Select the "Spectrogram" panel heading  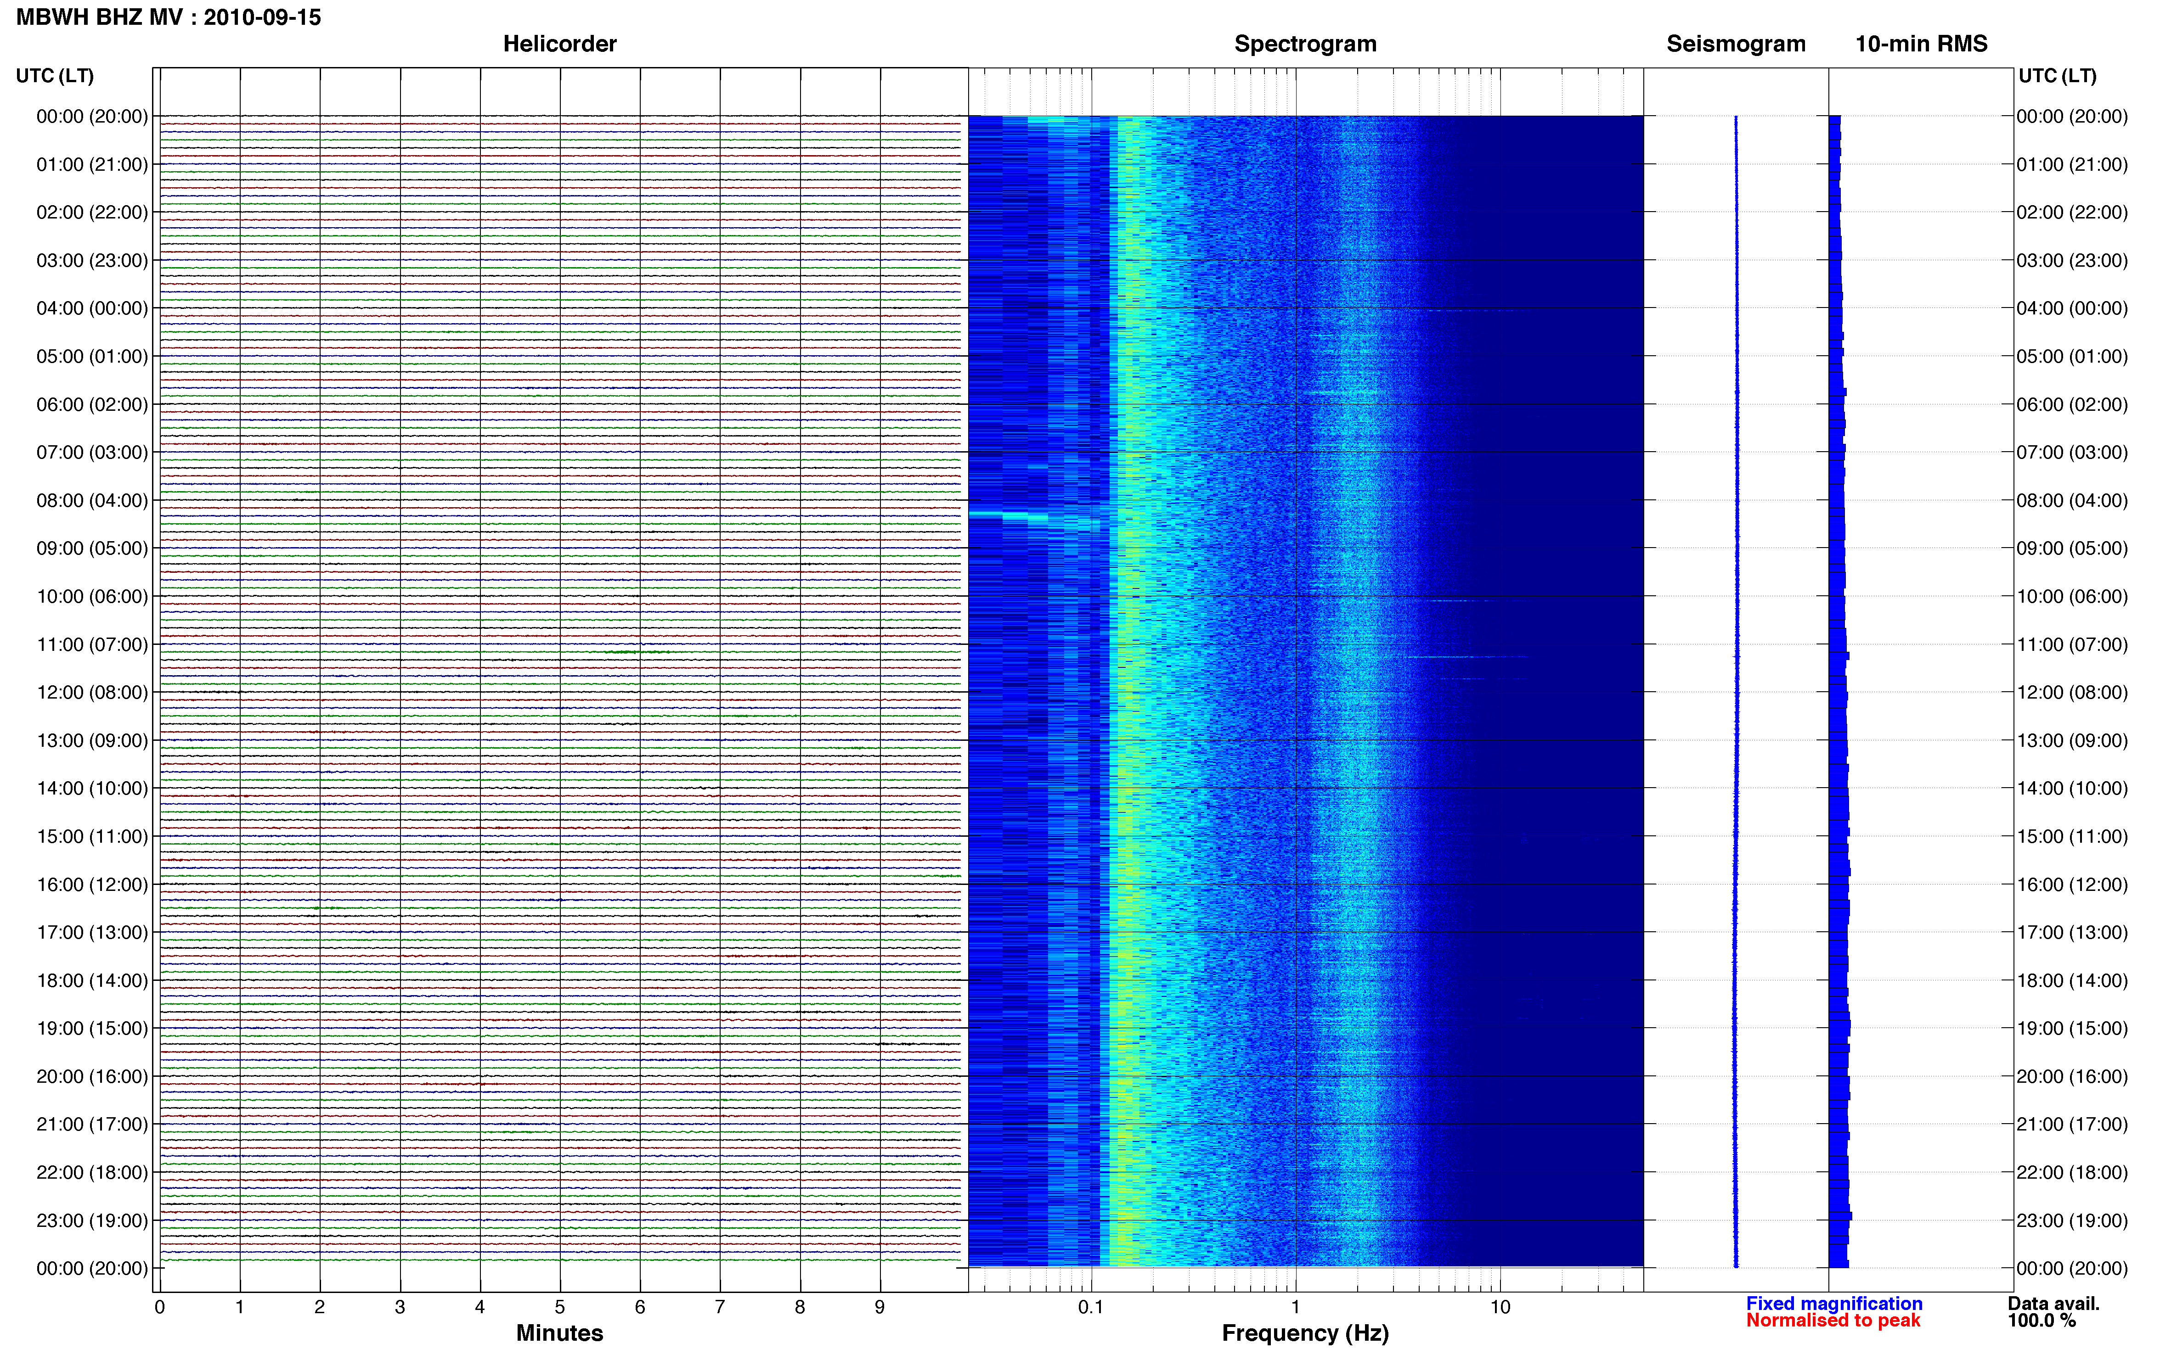coord(1305,44)
